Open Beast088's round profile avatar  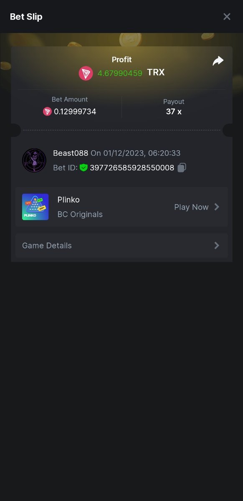point(34,160)
